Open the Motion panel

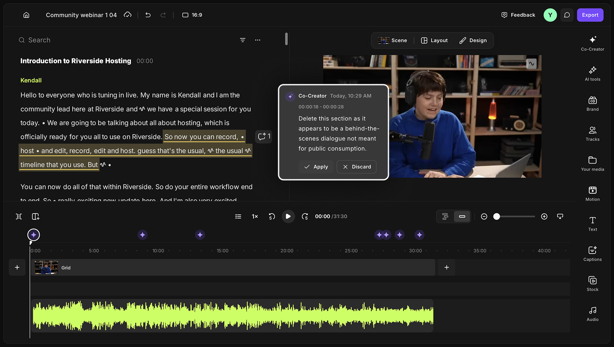pos(592,194)
